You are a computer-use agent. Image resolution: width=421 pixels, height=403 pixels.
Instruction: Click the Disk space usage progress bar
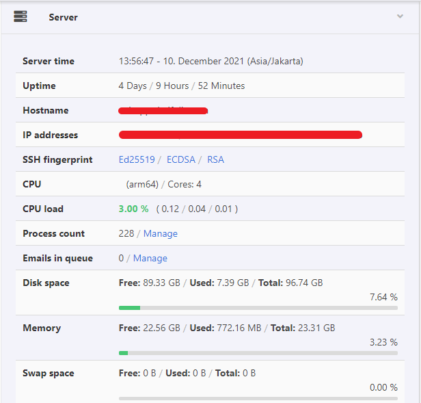click(x=258, y=308)
